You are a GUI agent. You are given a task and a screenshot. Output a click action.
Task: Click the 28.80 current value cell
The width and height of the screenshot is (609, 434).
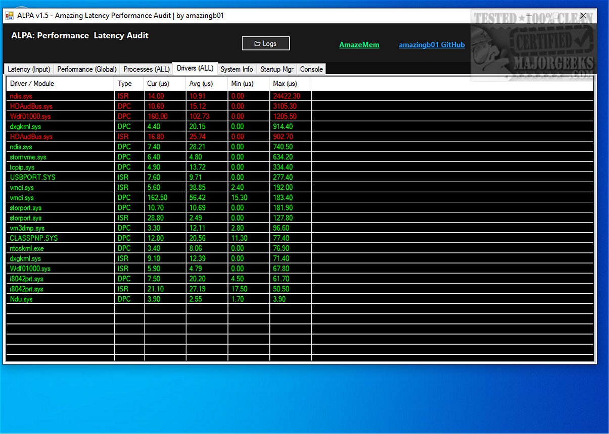pyautogui.click(x=165, y=218)
